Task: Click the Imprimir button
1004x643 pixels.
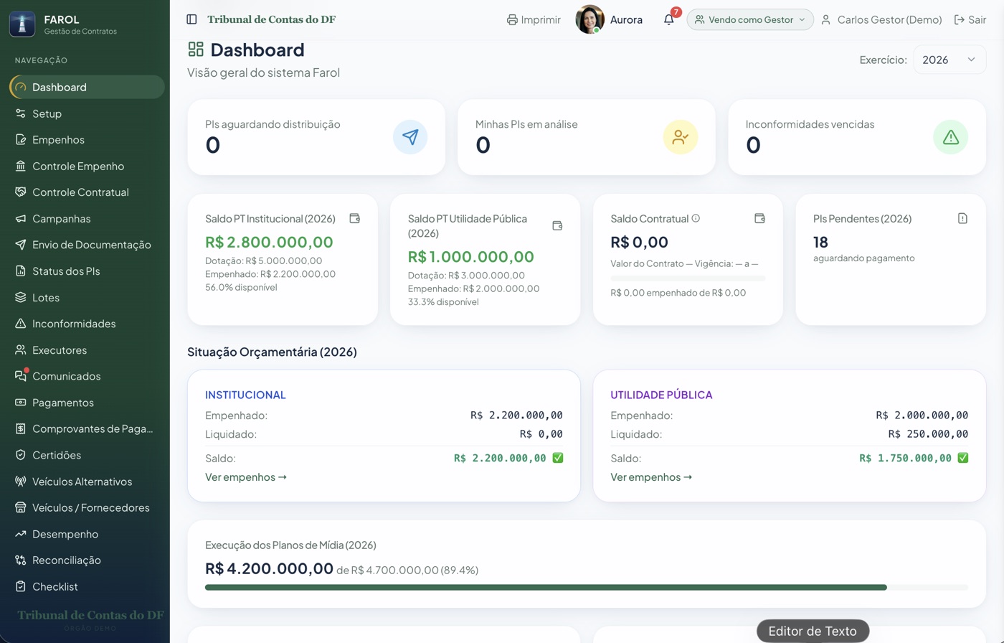Action: (x=534, y=19)
